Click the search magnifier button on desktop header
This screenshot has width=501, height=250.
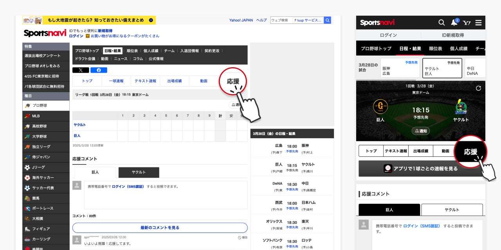coord(328,20)
